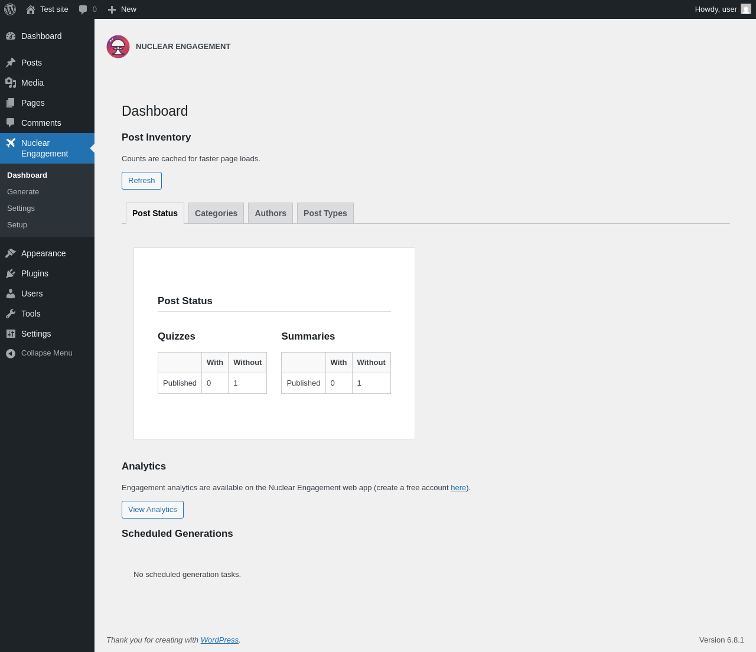Click the Nuclear Engagement plane icon
The width and height of the screenshot is (756, 652).
point(11,143)
